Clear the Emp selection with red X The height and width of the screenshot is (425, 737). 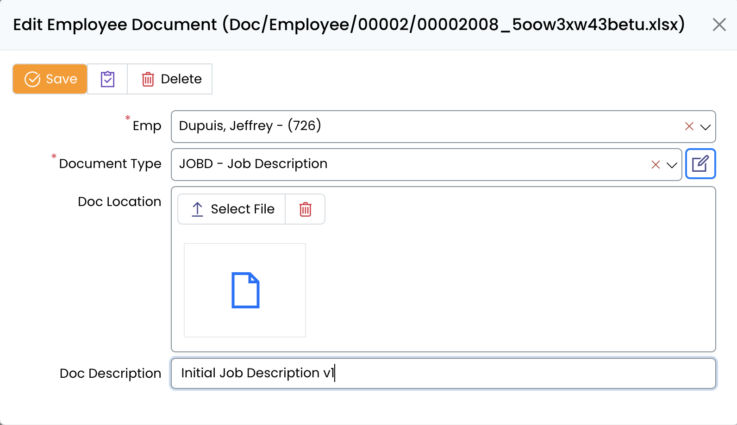click(689, 126)
